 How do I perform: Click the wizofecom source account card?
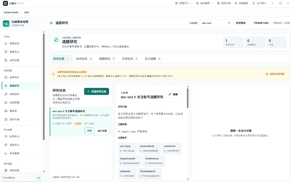click(172, 148)
